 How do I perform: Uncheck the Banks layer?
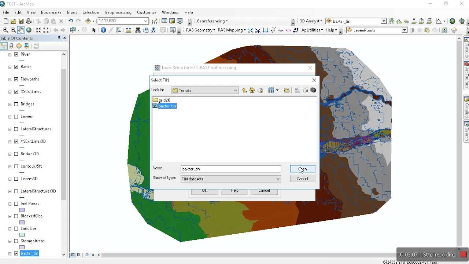click(16, 67)
